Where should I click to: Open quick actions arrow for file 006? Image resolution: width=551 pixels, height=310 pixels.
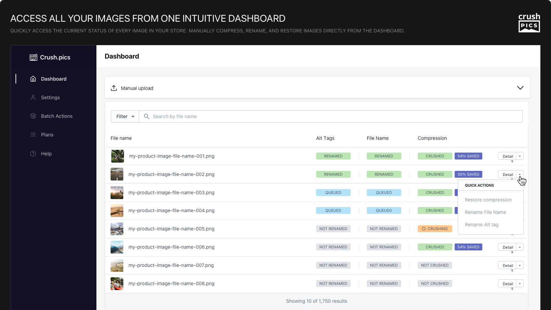coord(520,247)
